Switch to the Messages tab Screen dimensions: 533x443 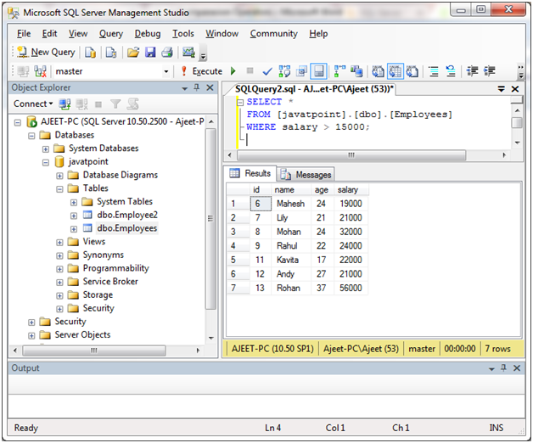point(306,175)
